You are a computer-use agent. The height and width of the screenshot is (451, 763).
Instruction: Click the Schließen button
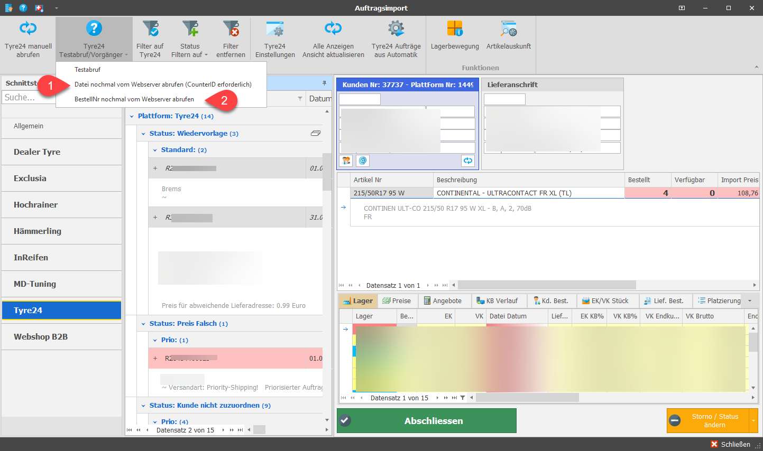(x=730, y=444)
